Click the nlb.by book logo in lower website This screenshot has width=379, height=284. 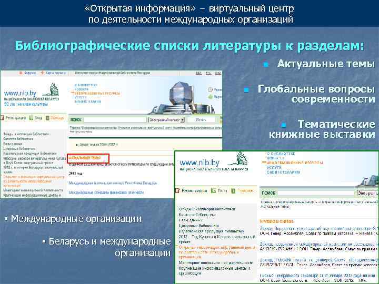(239, 158)
